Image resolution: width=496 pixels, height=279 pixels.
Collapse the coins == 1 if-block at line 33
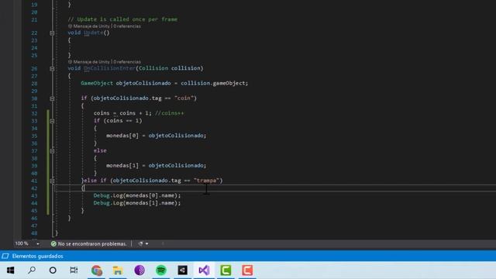(52, 121)
